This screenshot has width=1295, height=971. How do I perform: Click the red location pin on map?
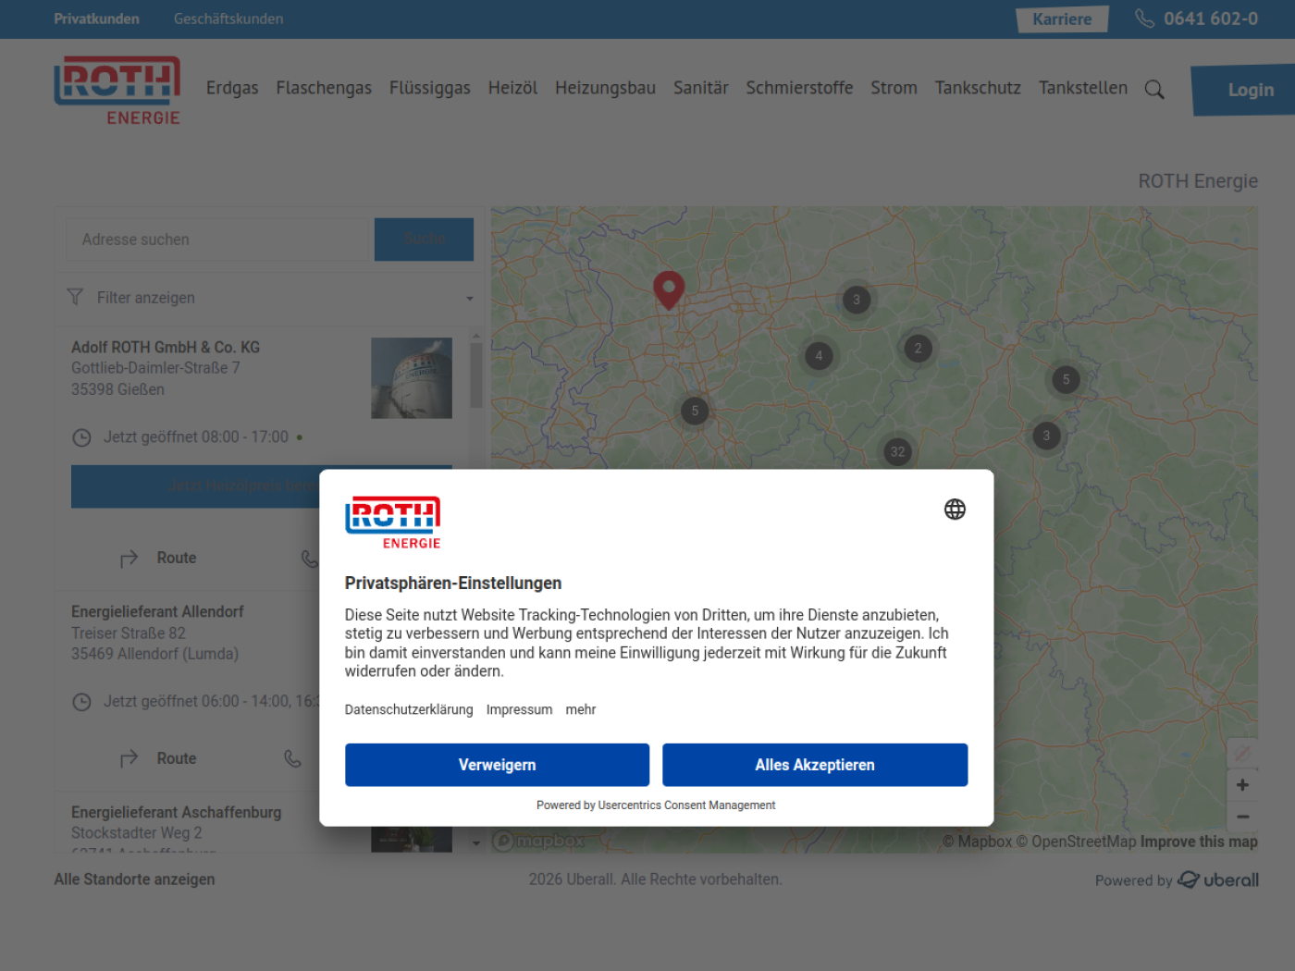(669, 290)
